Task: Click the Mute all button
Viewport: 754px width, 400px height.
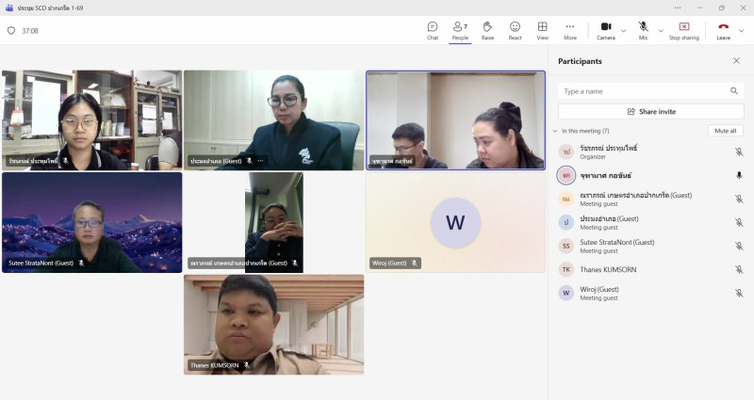Action: pyautogui.click(x=725, y=131)
